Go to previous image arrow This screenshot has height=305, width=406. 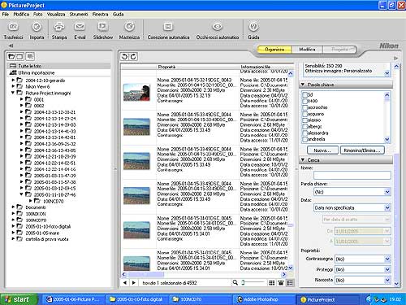[125, 283]
